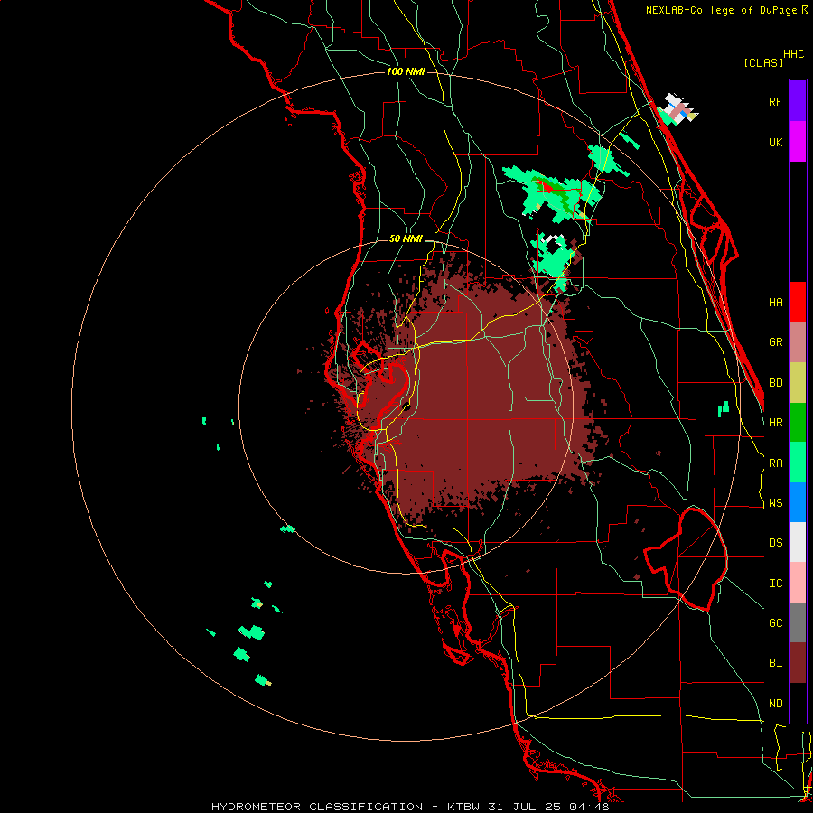Click the RF purple legend swatch
The height and width of the screenshot is (813, 813).
point(798,101)
